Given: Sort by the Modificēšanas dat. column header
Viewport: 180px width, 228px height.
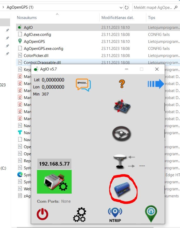Looking at the screenshot, I should click(117, 18).
